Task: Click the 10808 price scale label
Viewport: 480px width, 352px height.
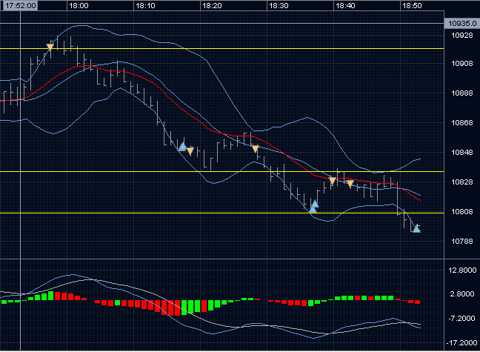Action: pyautogui.click(x=461, y=212)
